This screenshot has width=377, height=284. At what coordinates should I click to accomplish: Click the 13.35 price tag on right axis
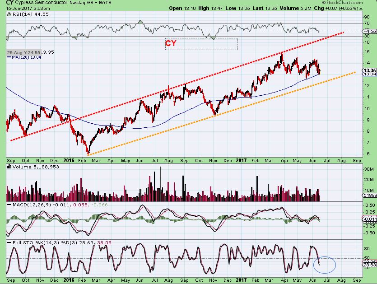point(369,70)
